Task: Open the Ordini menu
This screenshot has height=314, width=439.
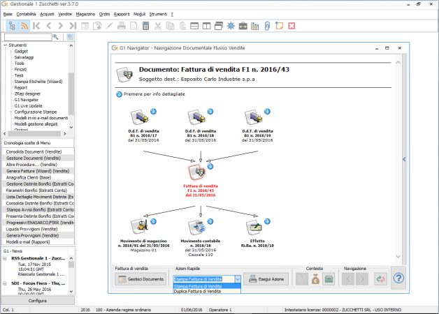Action: [104, 14]
